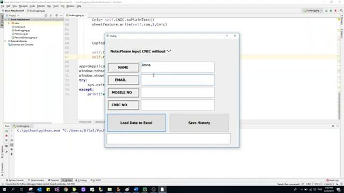Switch to the Debug tool tab at bottom
Viewport: 344px width, 193px height.
click(81, 180)
